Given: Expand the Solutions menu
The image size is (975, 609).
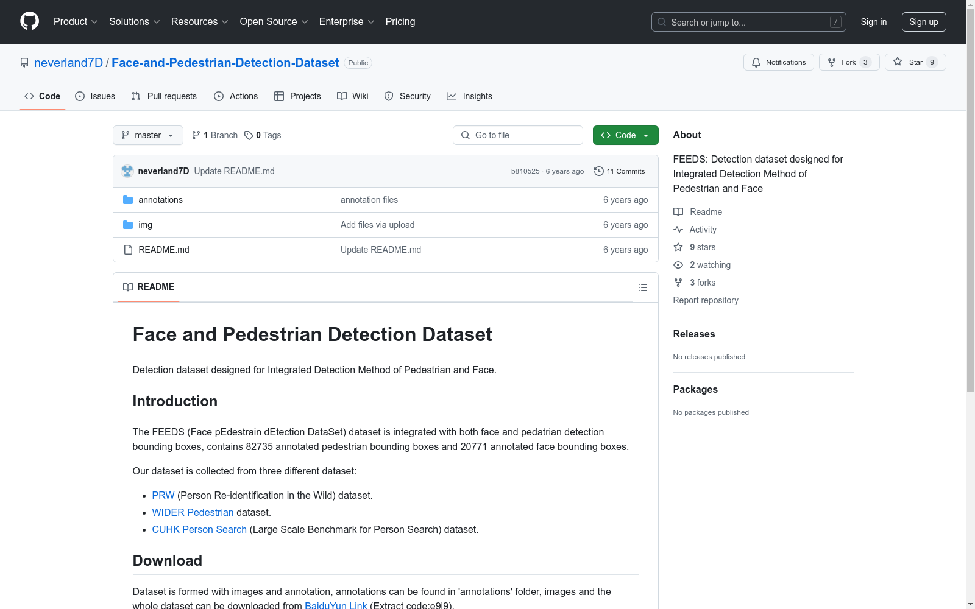Looking at the screenshot, I should 135,22.
